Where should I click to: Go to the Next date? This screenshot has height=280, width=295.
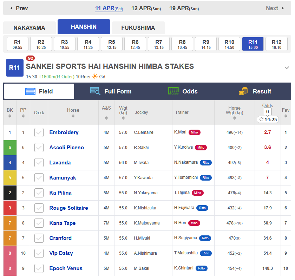click(275, 8)
